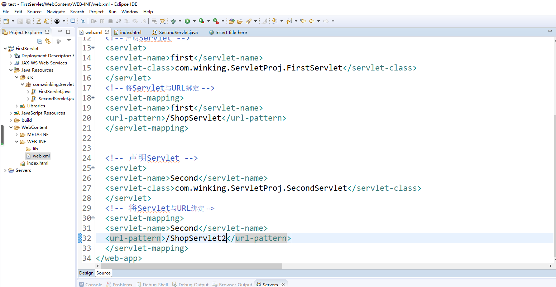Open a Terminal with the monitor icon

coord(73,21)
